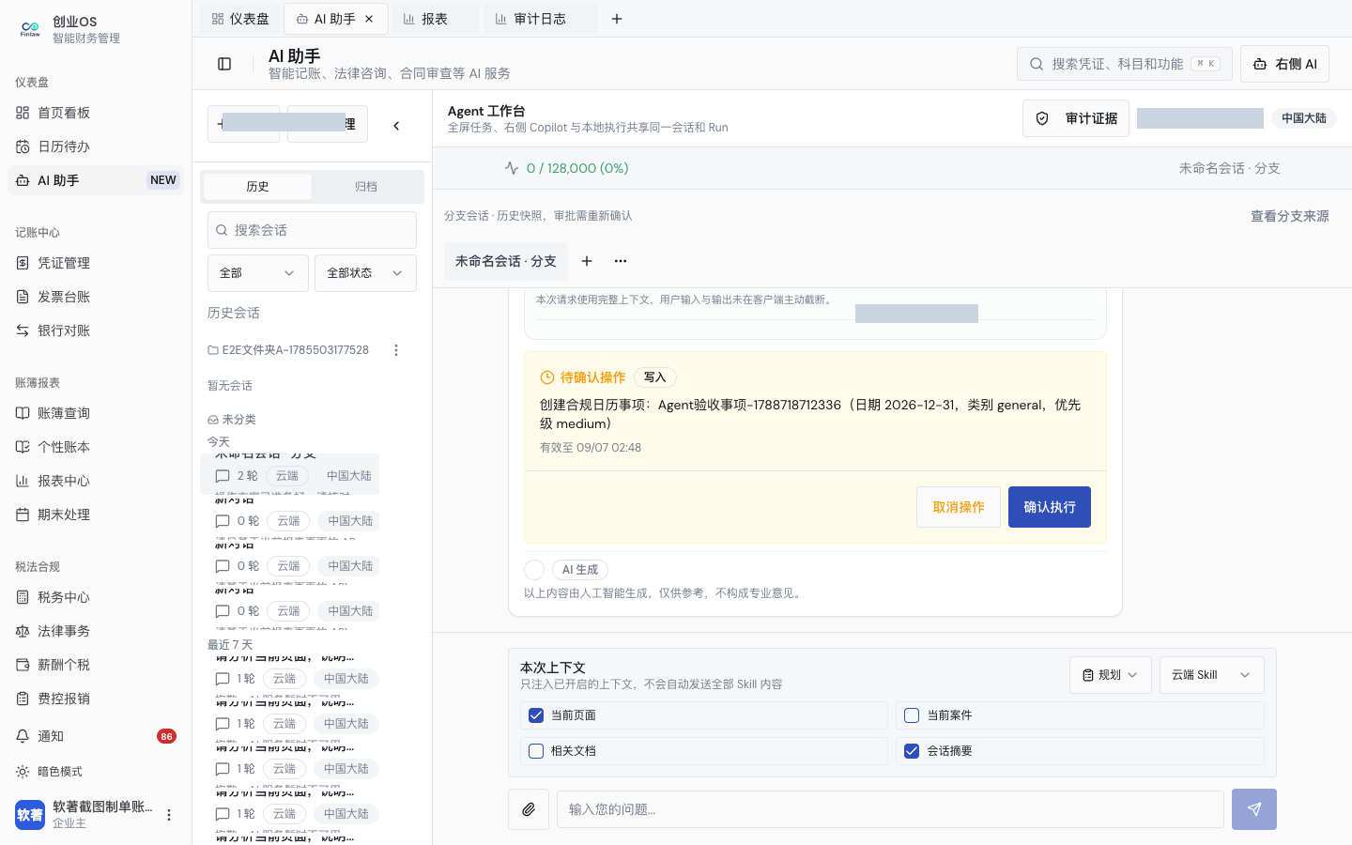Open 报表中心 report center
This screenshot has height=845, width=1352.
pos(95,481)
